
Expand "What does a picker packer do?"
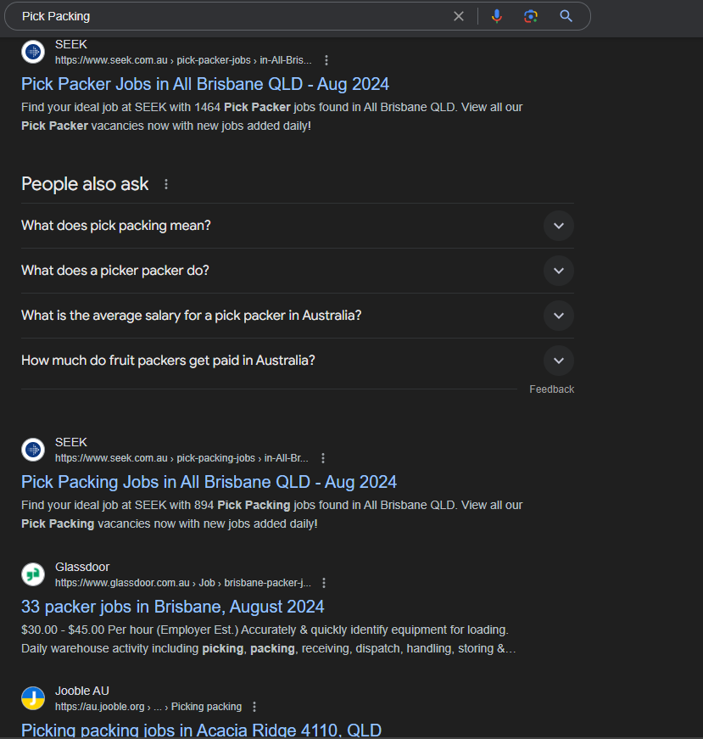click(558, 271)
